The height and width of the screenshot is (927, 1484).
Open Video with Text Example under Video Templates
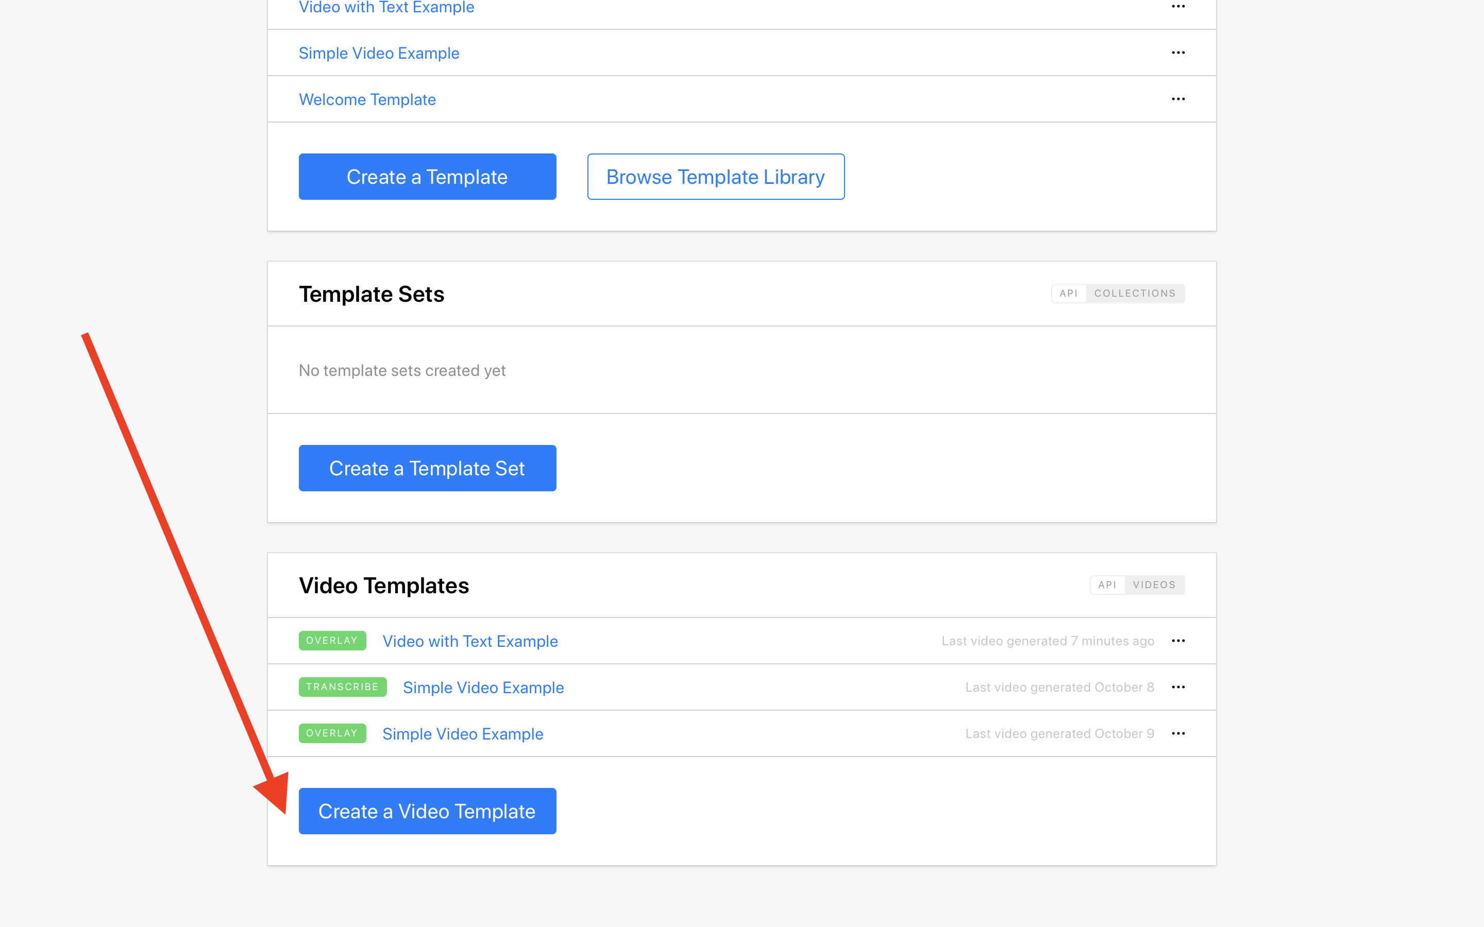(470, 641)
